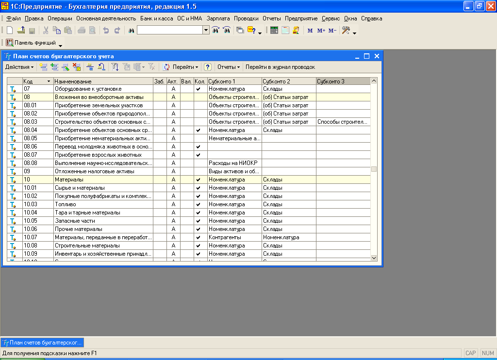Expand the Действия dropdown menu
This screenshot has width=497, height=360.
point(19,67)
